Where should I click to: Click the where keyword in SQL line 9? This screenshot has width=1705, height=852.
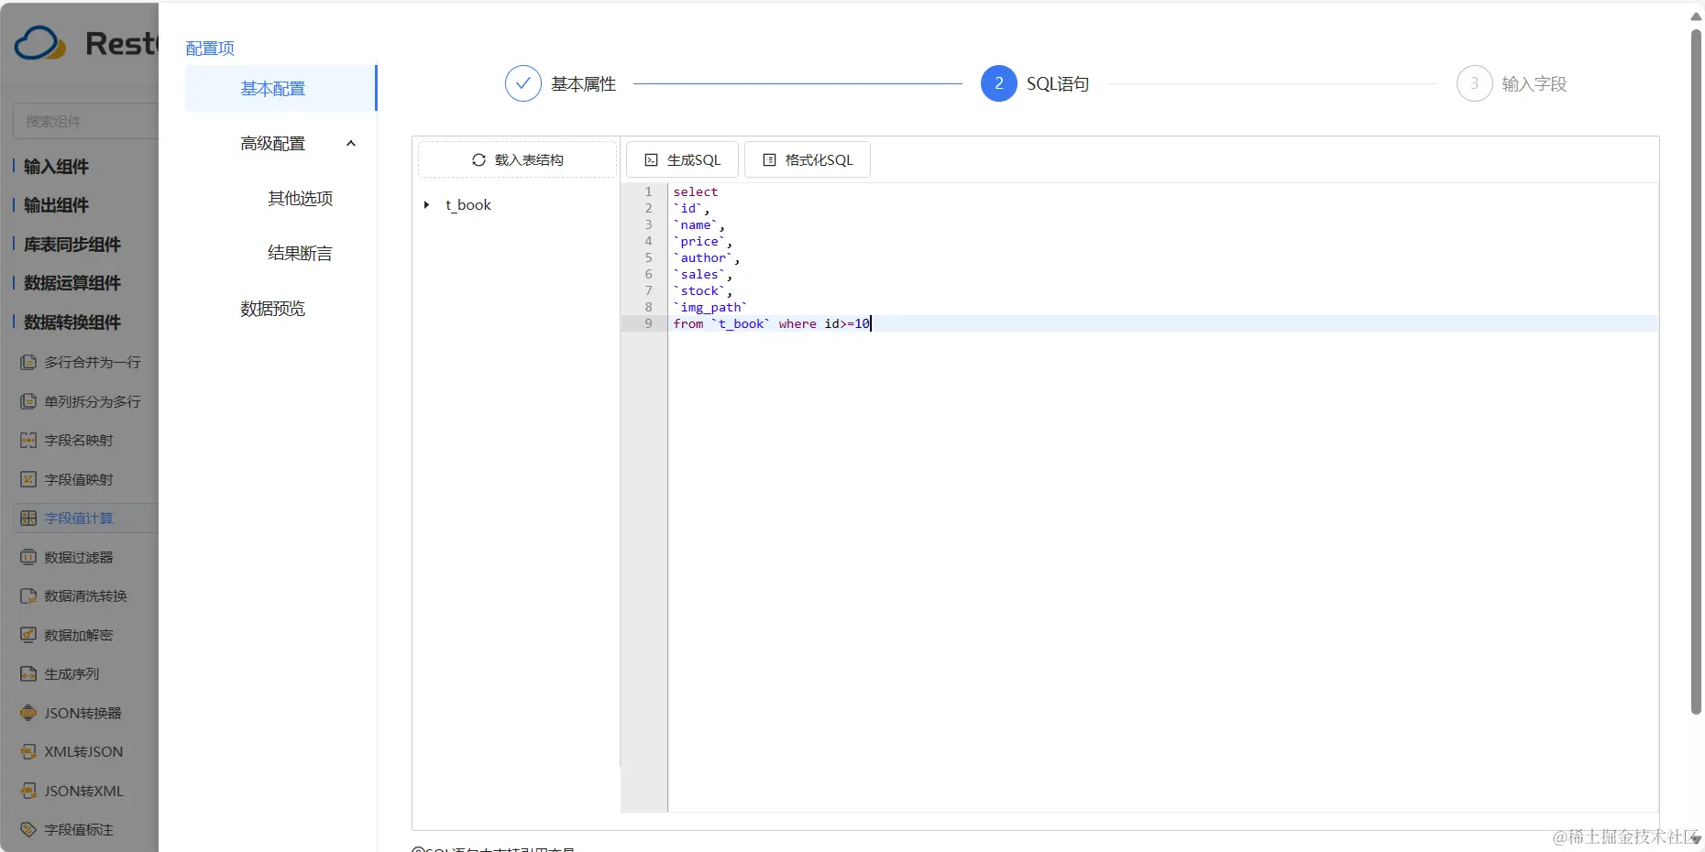tap(797, 323)
